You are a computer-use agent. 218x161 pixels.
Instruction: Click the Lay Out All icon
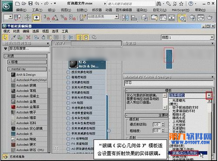[64, 38]
